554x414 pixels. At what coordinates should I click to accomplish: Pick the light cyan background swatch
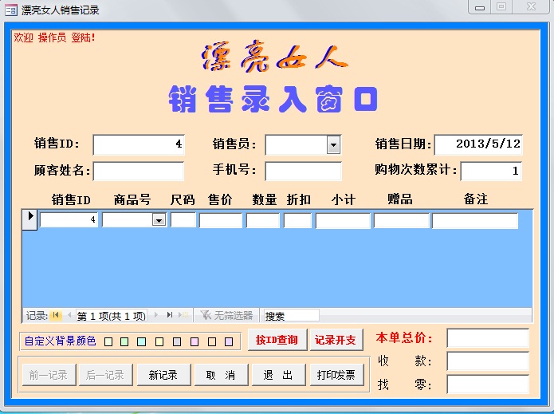coord(141,341)
